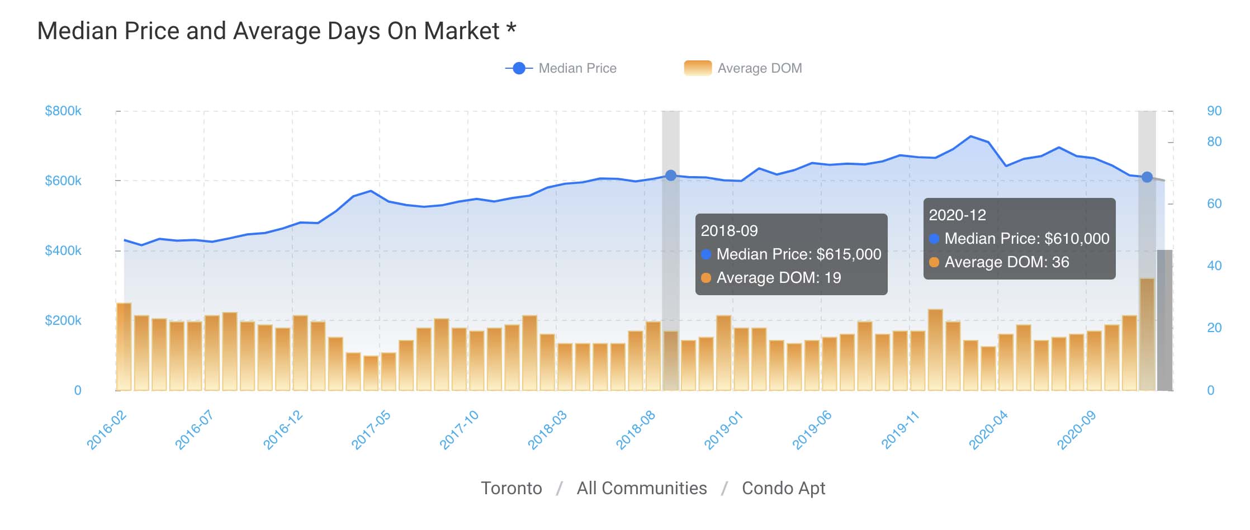Click the first orange bar for 2016-02
The height and width of the screenshot is (530, 1250).
coord(124,347)
